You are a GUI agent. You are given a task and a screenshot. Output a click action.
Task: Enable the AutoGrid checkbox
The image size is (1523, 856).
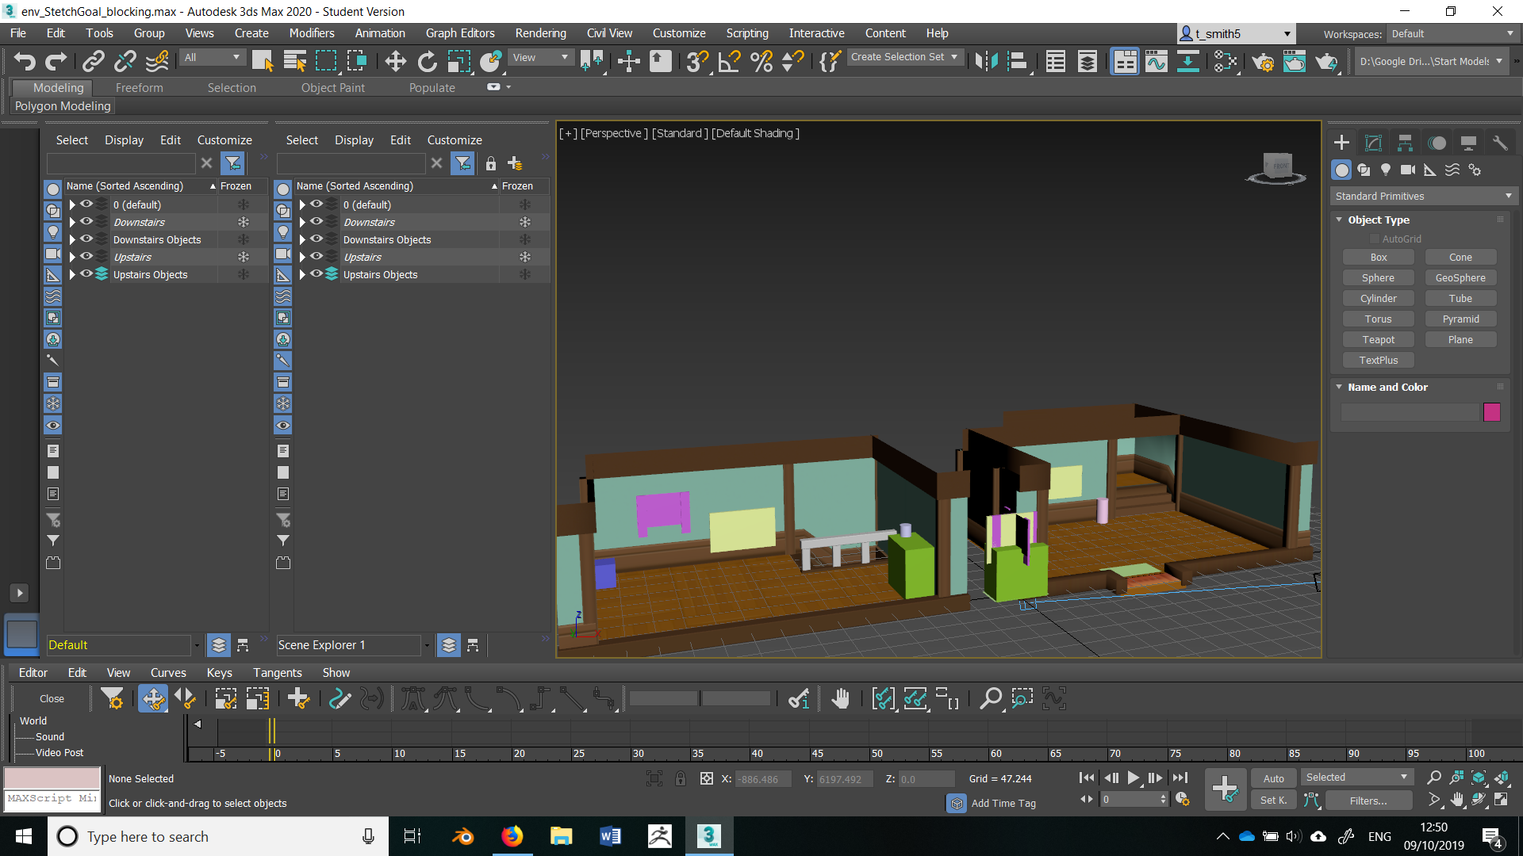coord(1375,239)
